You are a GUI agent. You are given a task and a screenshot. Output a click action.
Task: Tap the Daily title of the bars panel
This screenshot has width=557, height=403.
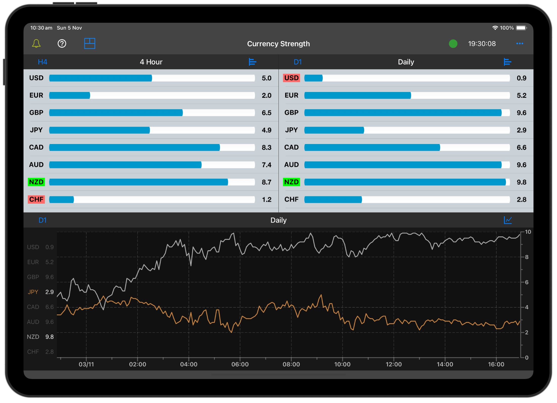pyautogui.click(x=406, y=62)
